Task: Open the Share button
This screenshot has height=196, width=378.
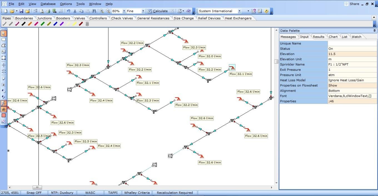Action: [x=352, y=4]
